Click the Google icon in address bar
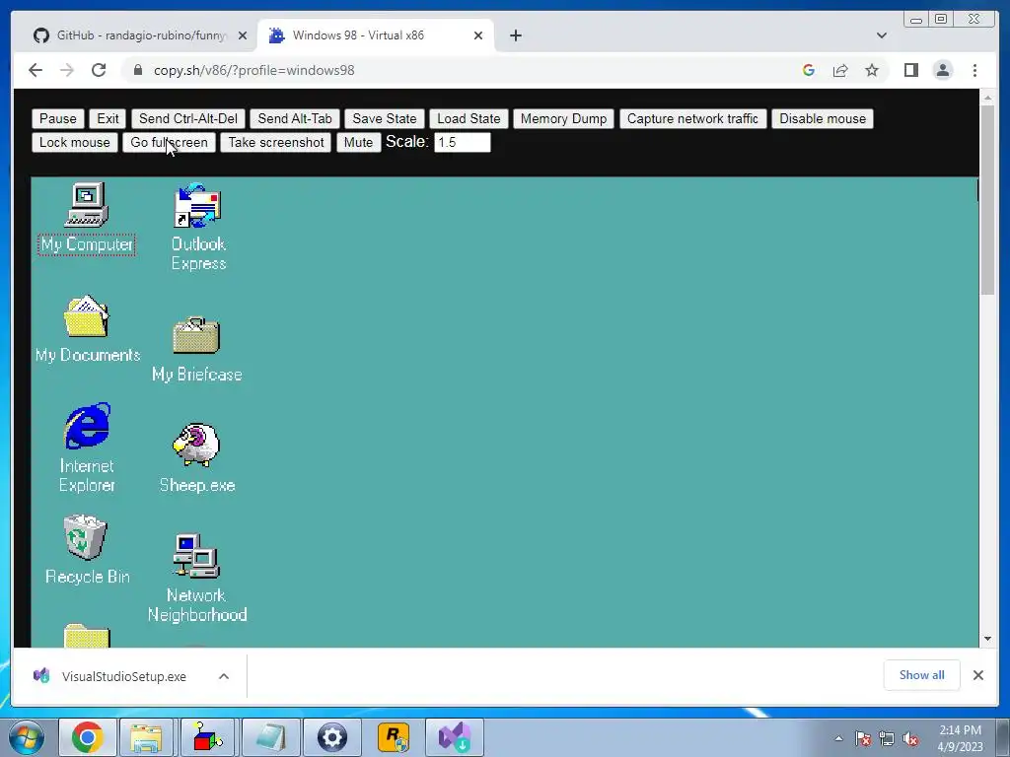 coord(809,70)
